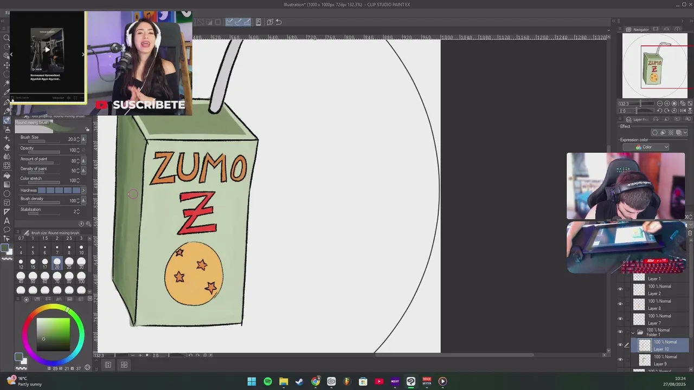Image resolution: width=694 pixels, height=390 pixels.
Task: Choose brush size preset 20
Action: tap(57, 263)
